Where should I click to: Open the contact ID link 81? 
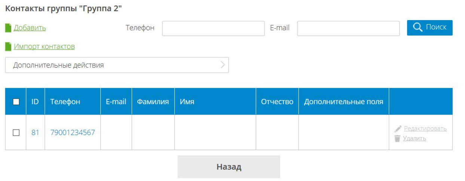[x=35, y=133]
